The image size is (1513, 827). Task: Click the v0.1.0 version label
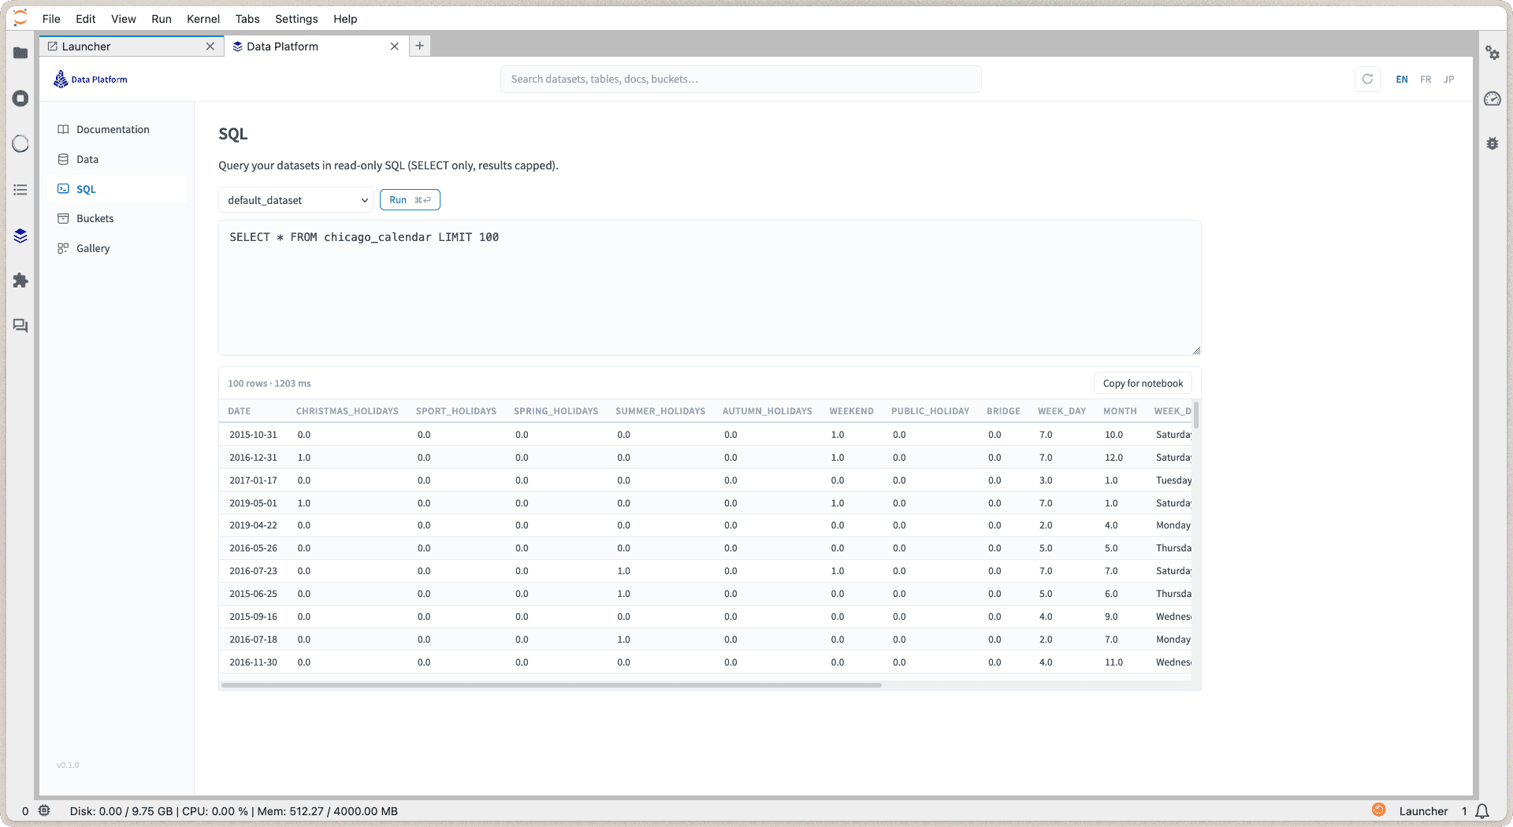[68, 765]
